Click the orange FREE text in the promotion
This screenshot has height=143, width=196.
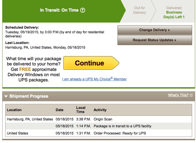point(25,69)
